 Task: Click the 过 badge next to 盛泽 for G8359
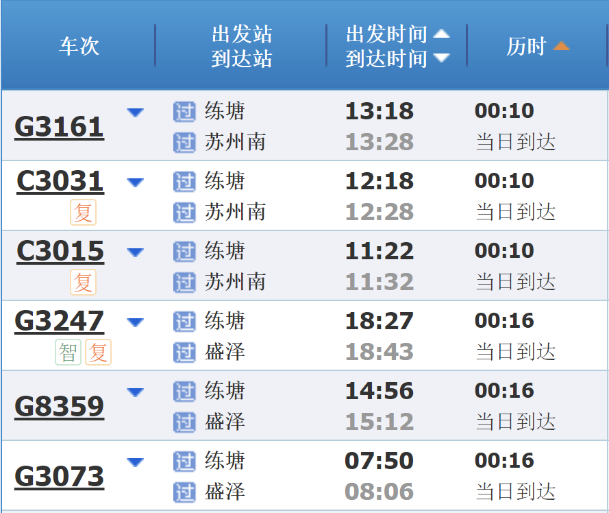point(185,423)
